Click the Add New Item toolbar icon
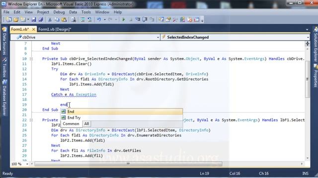This screenshot has width=318, height=178. click(x=23, y=20)
